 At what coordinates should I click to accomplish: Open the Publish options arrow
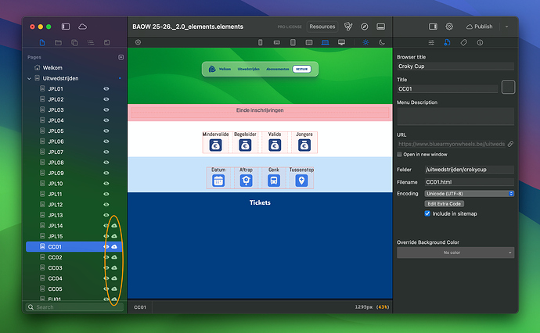coord(506,27)
